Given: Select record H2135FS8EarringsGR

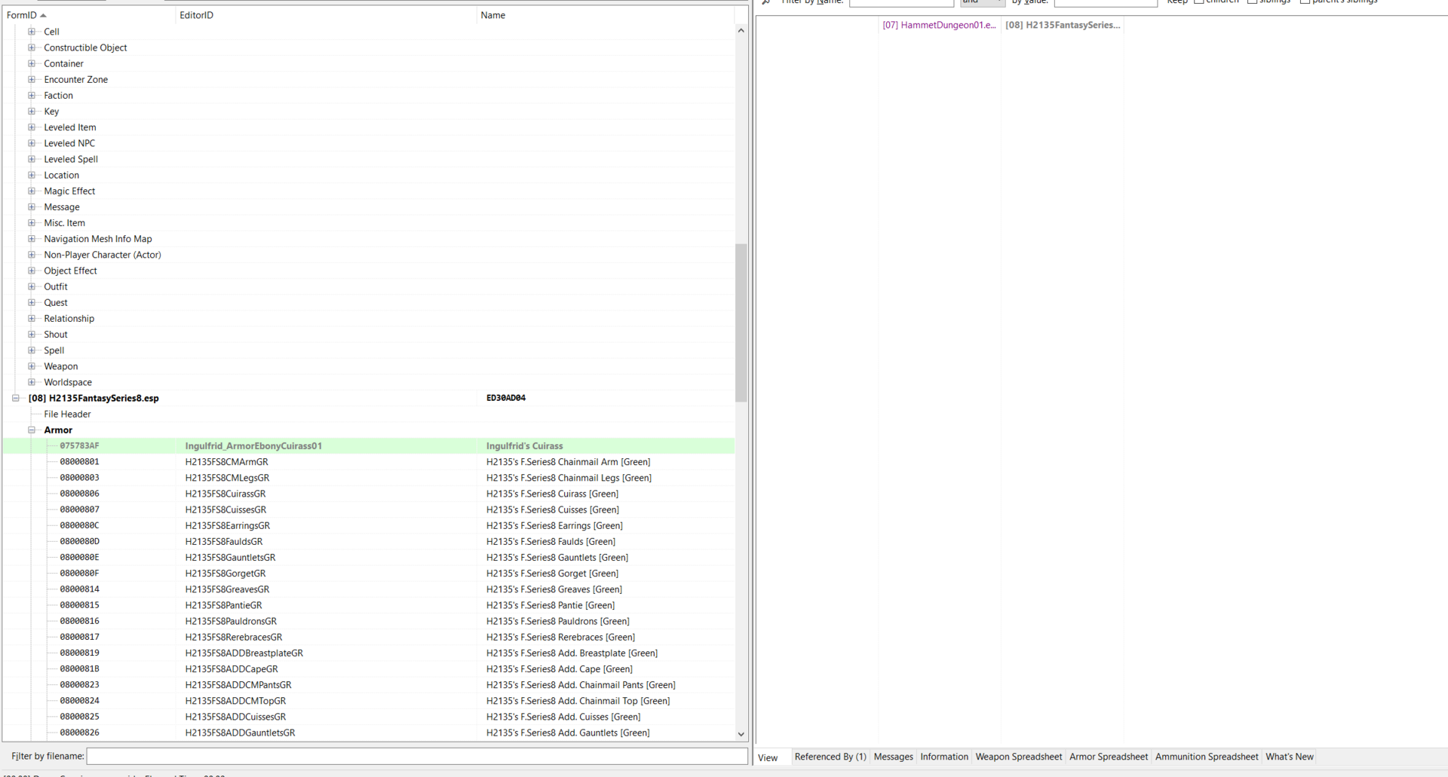Looking at the screenshot, I should click(x=369, y=525).
